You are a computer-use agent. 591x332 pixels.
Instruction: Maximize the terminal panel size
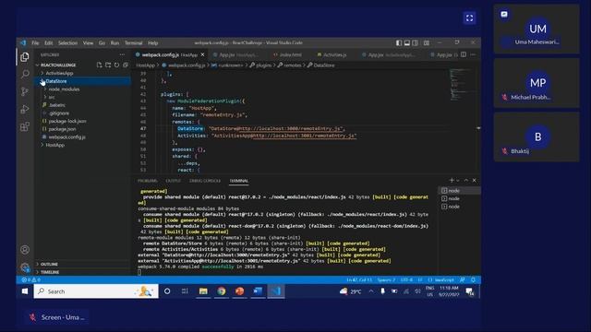(466, 181)
